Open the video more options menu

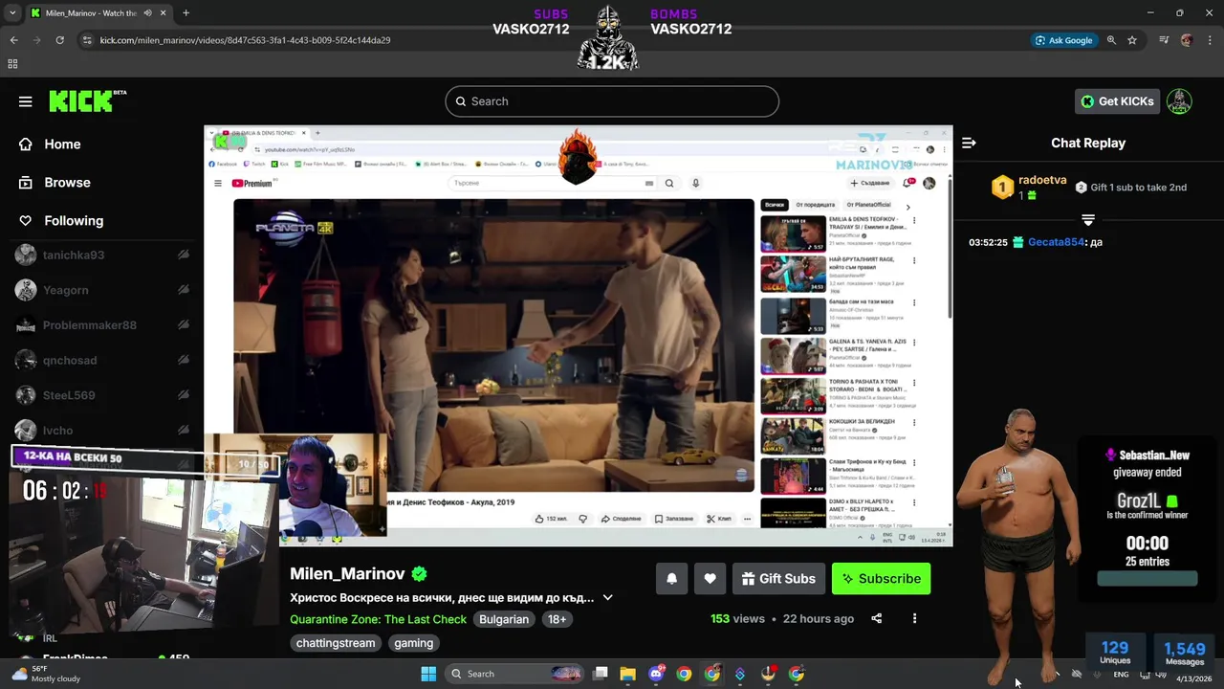pos(914,618)
